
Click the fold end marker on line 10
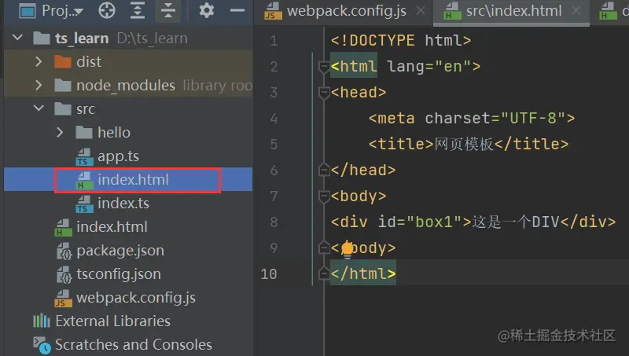tap(324, 273)
